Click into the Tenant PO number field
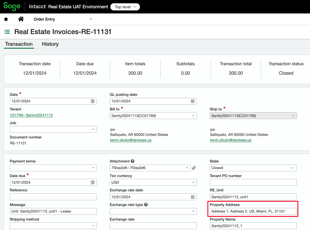The width and height of the screenshot is (310, 230). tap(253, 182)
